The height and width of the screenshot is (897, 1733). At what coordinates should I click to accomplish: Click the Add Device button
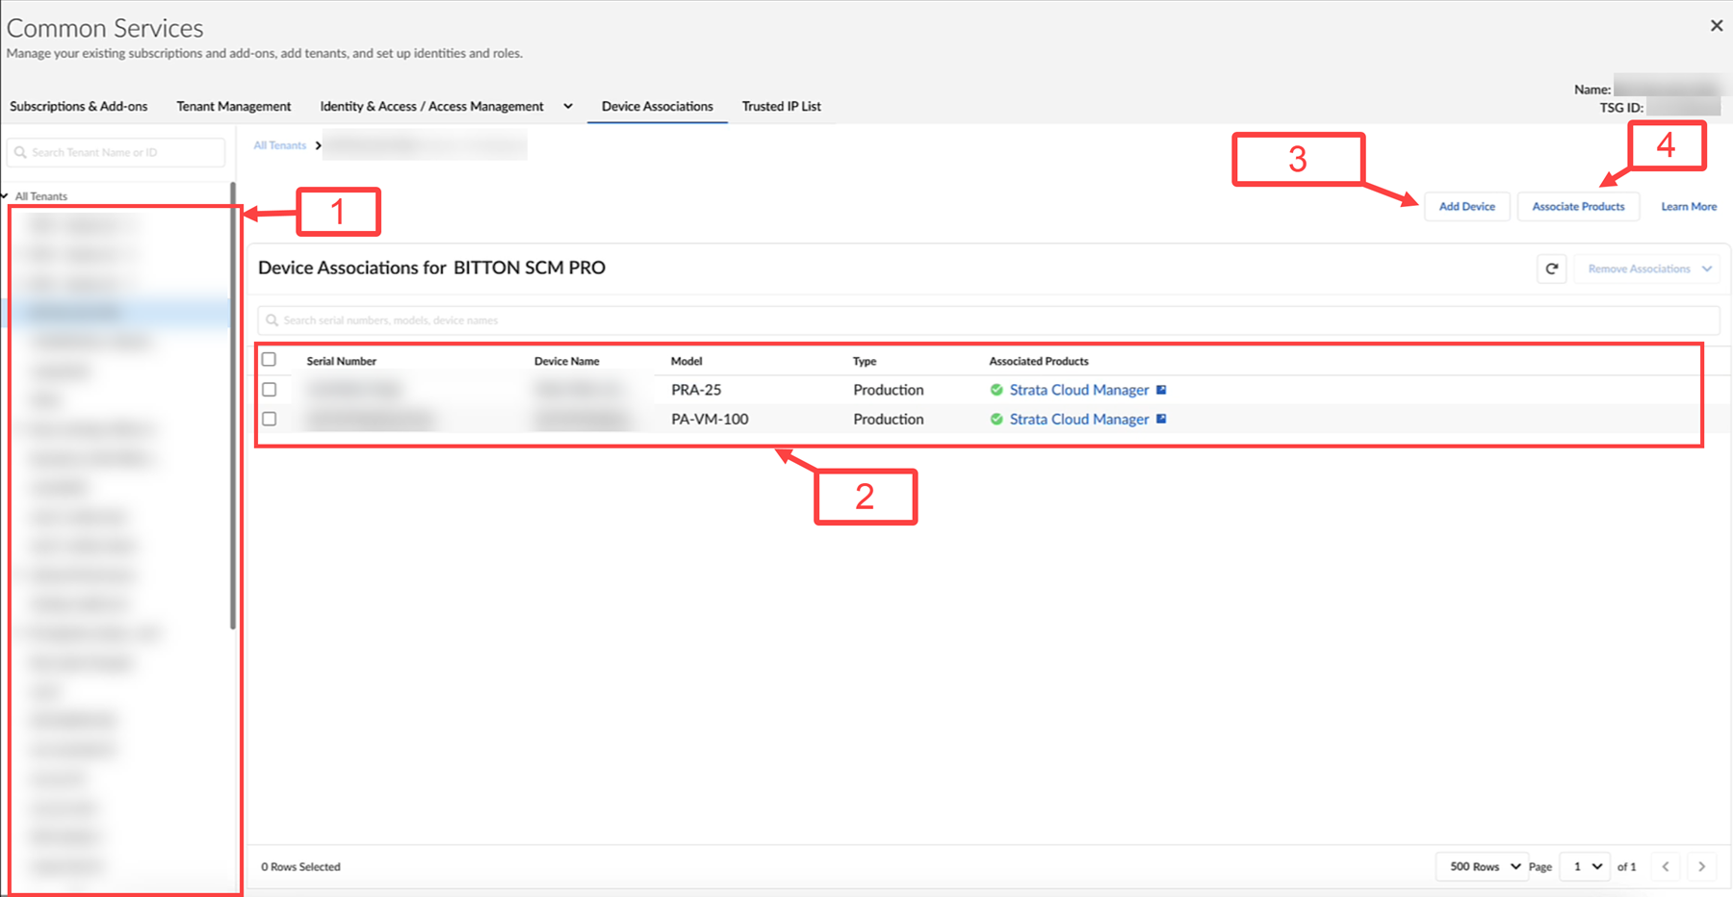pos(1466,207)
